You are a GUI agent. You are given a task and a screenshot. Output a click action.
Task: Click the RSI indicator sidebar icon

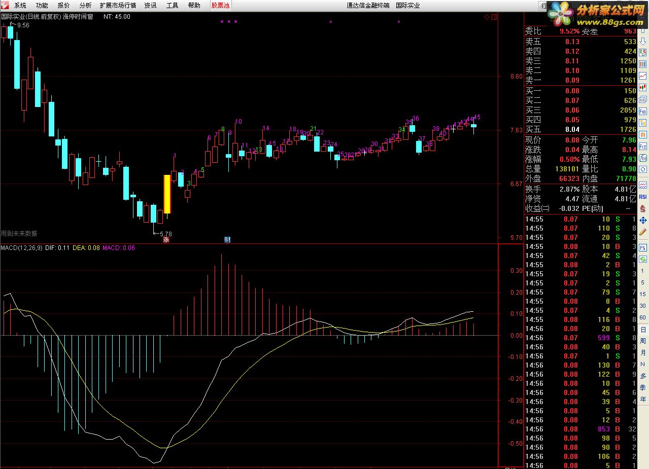643,197
